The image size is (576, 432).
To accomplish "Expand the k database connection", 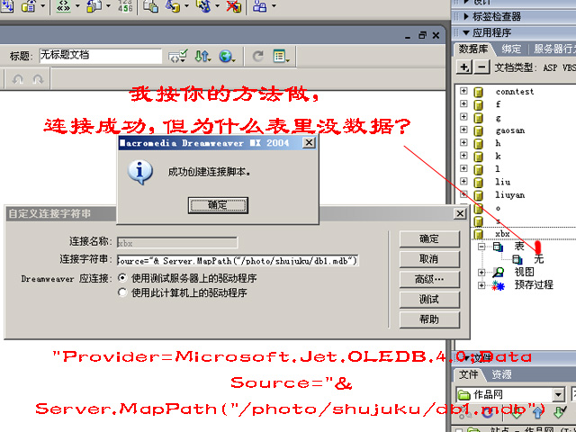I will 463,156.
